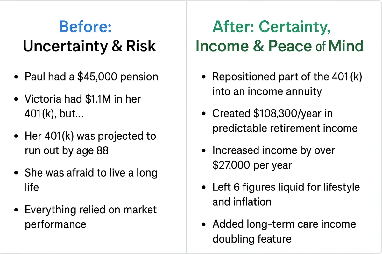Viewport: 382px width, 254px height.
Task: Click the green "After: Certainty," heading
Action: (272, 27)
